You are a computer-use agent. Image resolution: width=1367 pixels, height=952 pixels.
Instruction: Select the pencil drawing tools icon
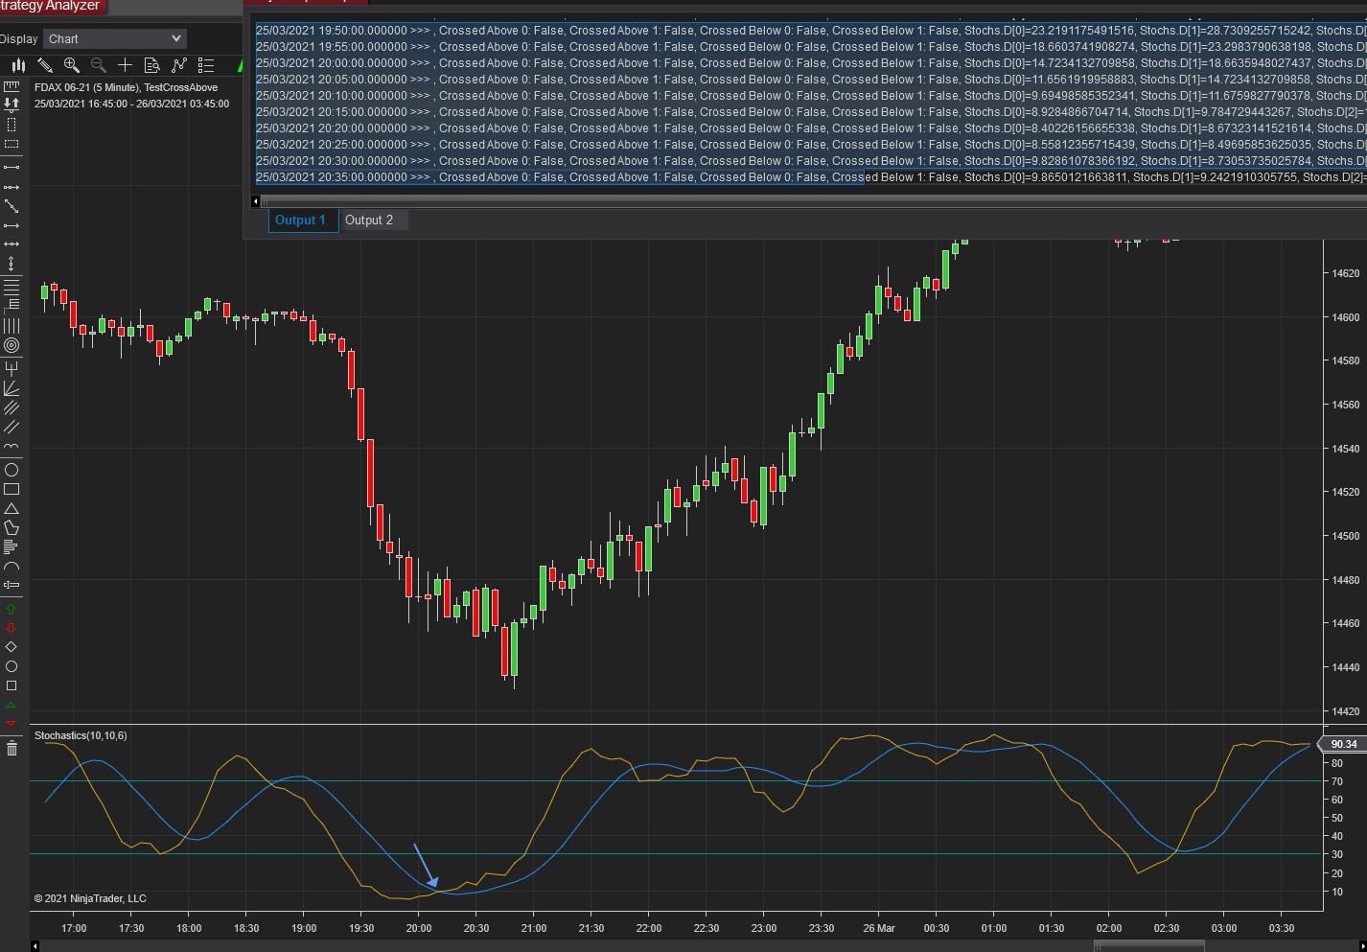(x=45, y=65)
